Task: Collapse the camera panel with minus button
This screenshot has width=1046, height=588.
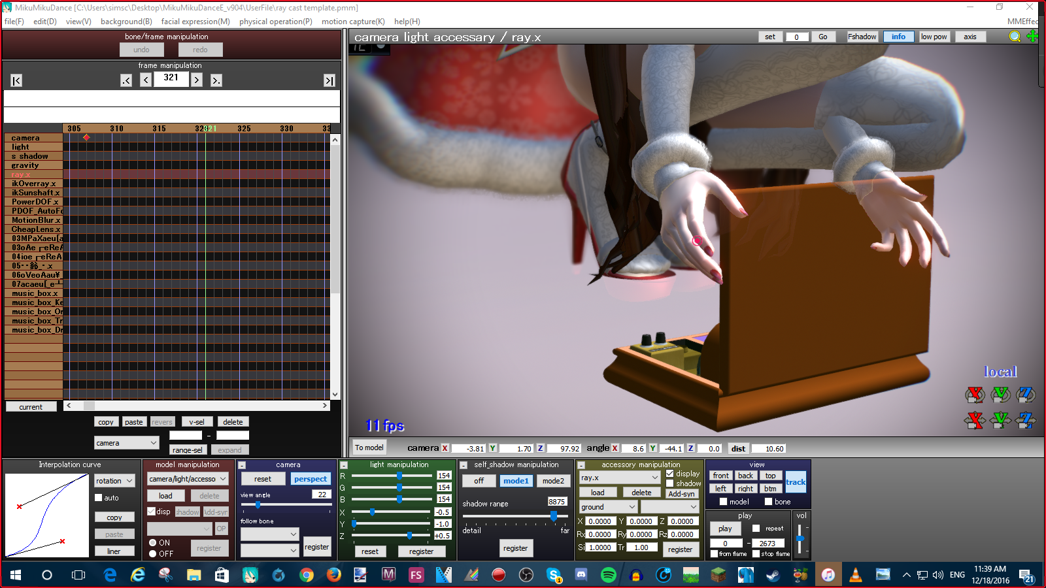Action: 242,465
